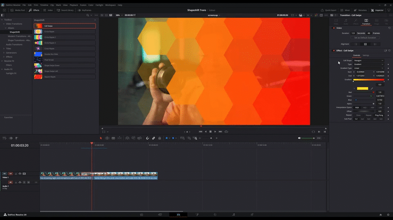
Task: Stop playback with the Stop button
Action: (x=211, y=131)
